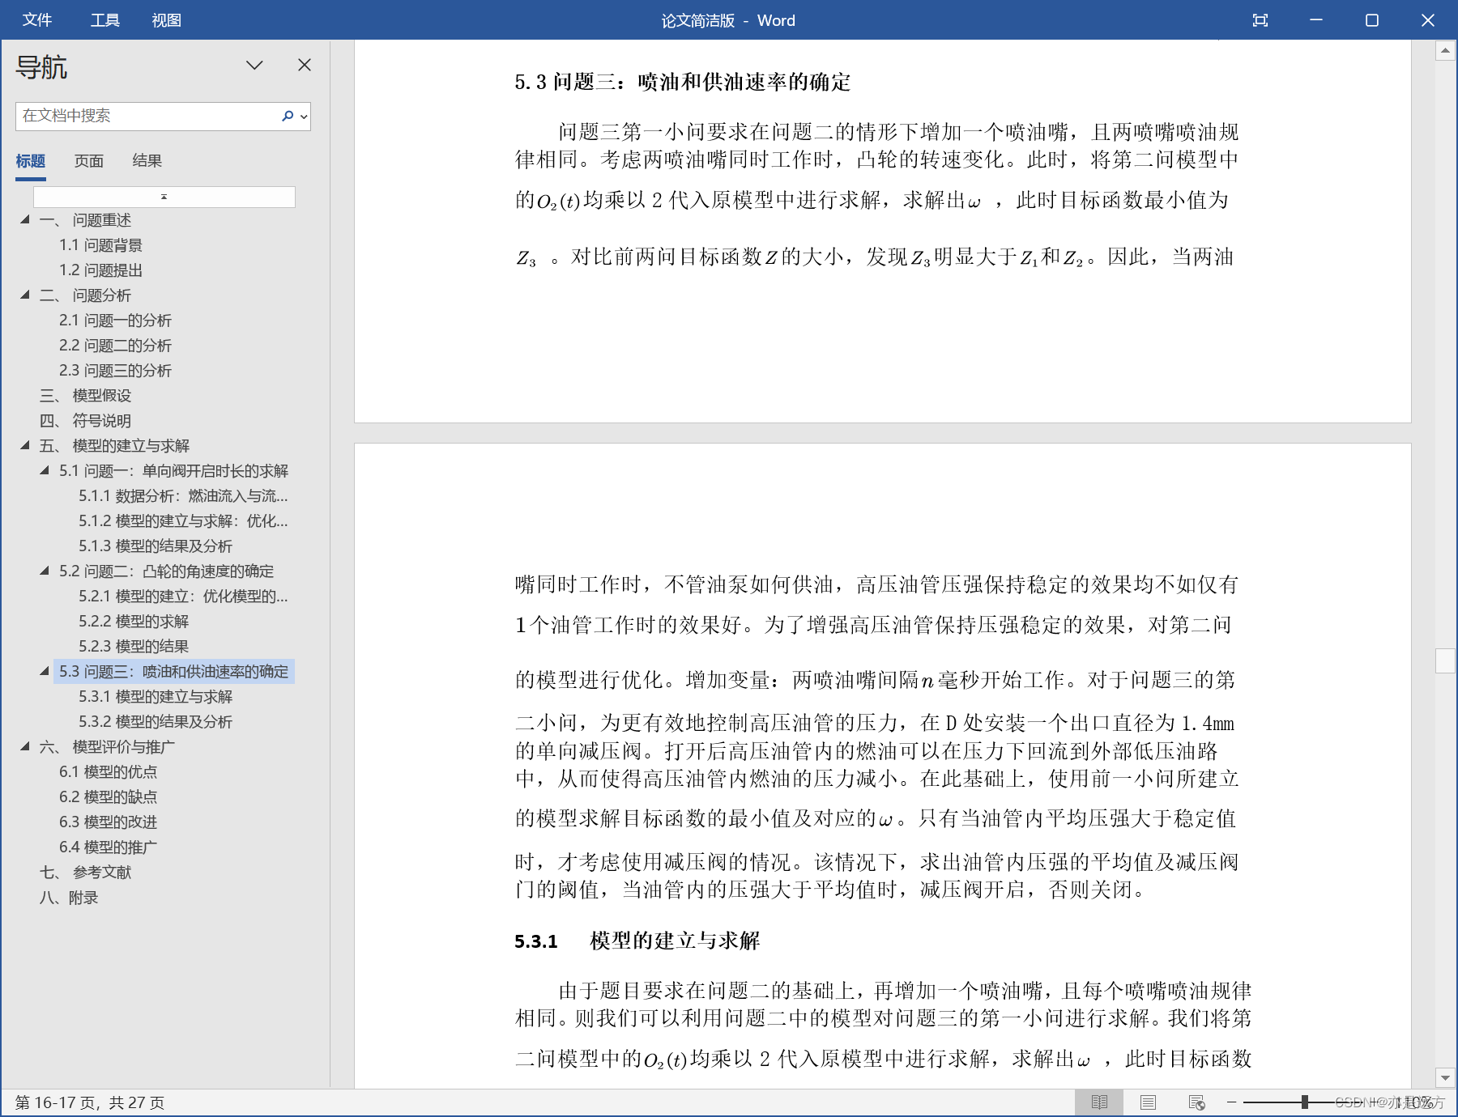Go to heading 6.2 模型的缺点

coord(108,797)
